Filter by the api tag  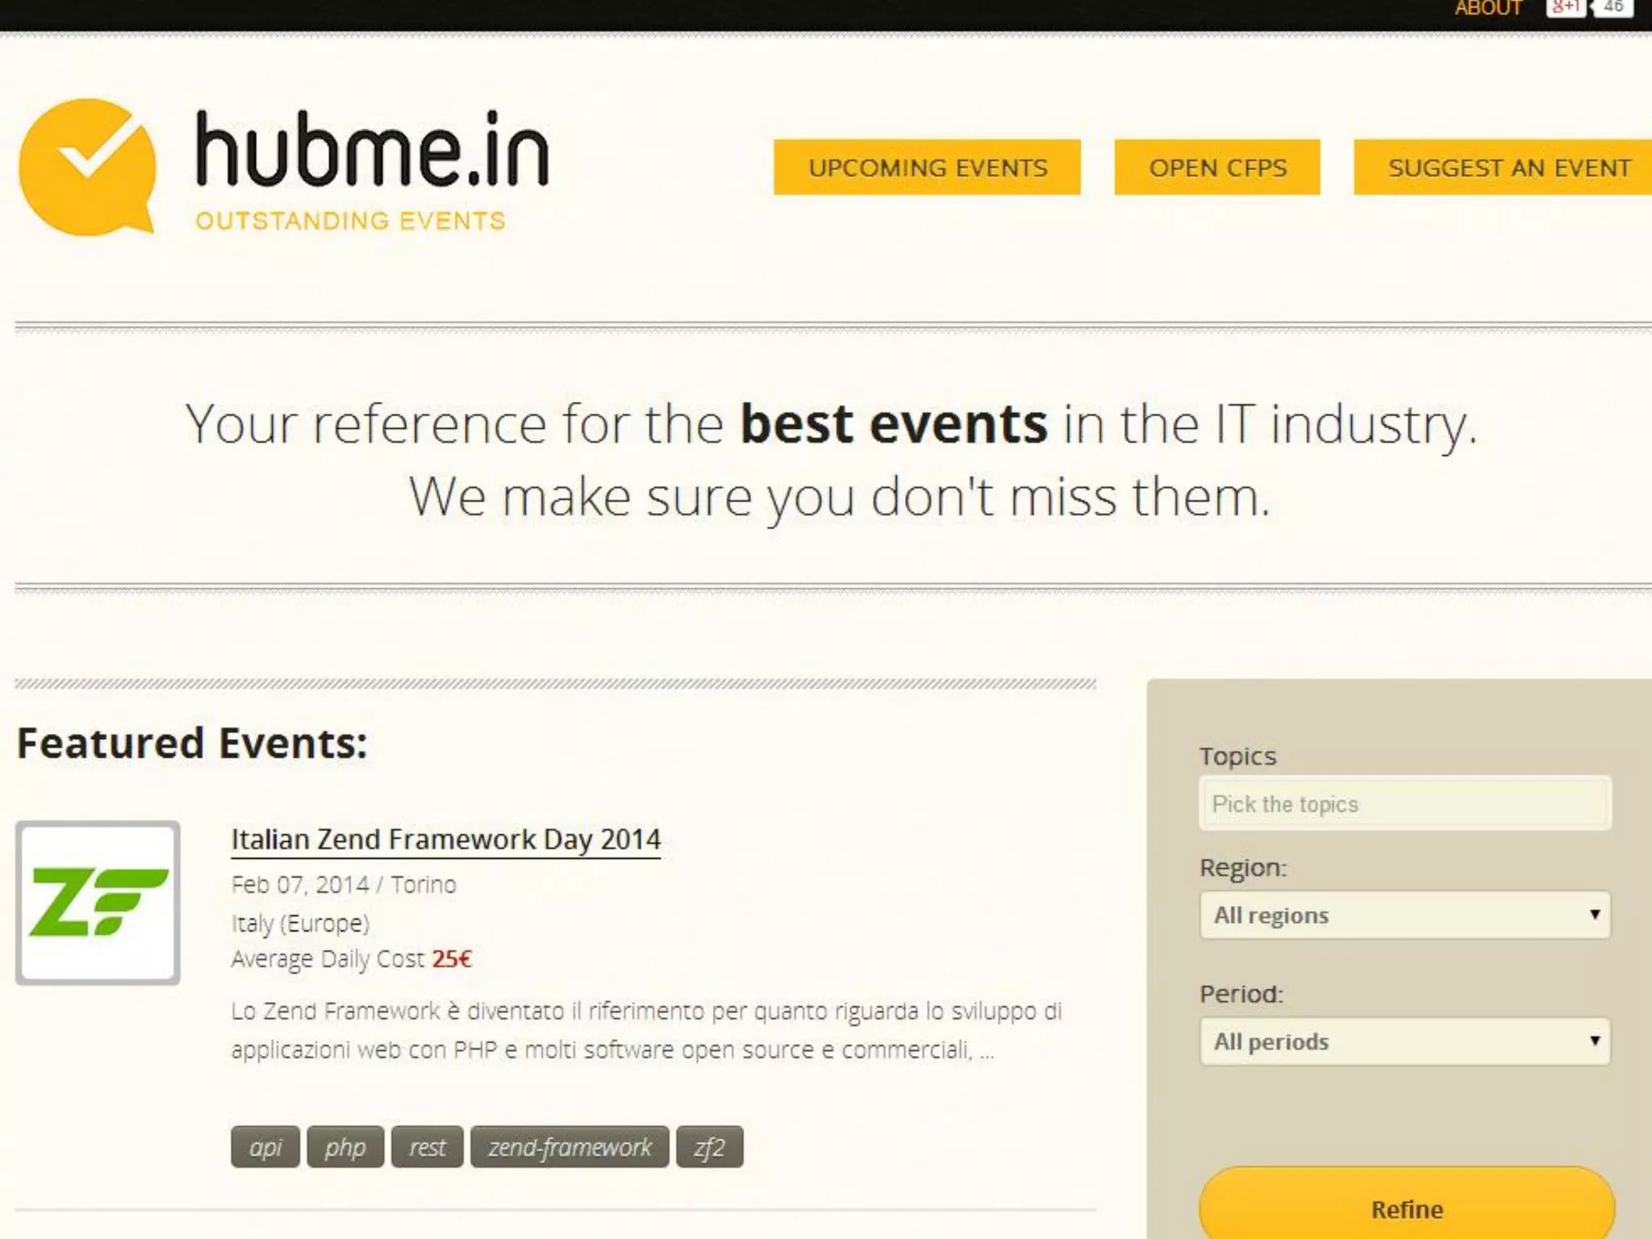coord(265,1146)
